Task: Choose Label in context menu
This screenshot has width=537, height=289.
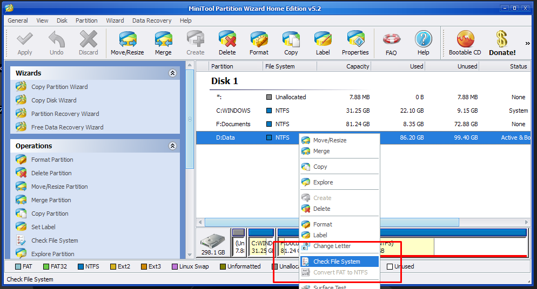Action: tap(340, 235)
